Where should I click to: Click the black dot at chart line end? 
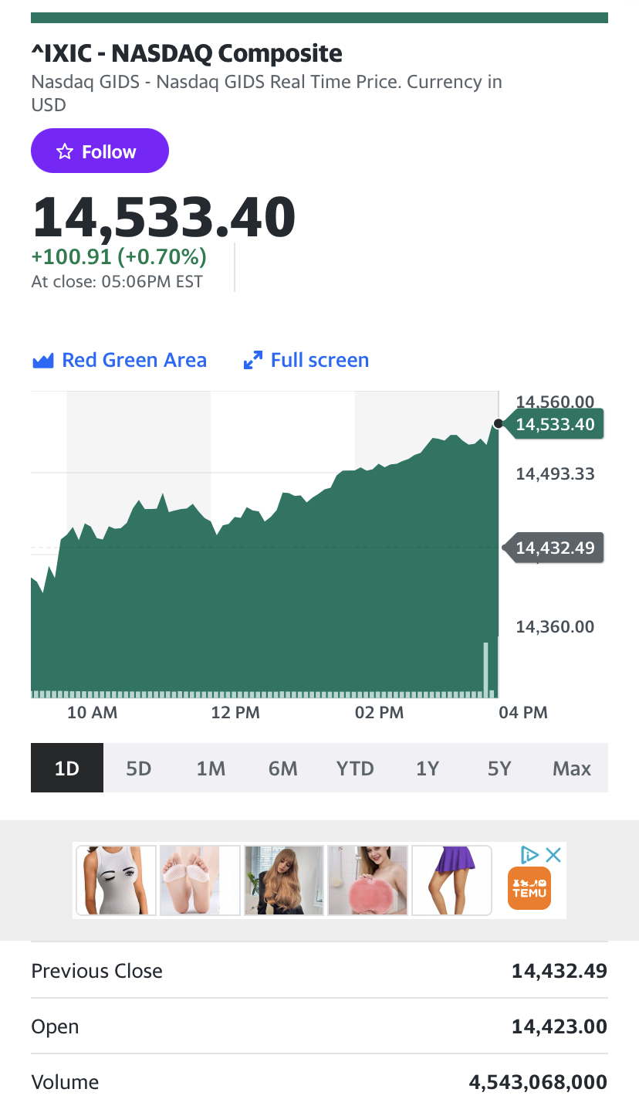[x=499, y=423]
